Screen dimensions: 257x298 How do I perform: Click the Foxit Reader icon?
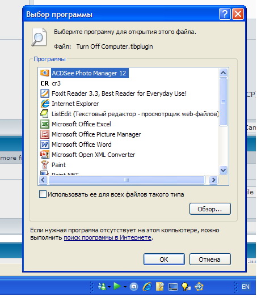tap(45, 93)
